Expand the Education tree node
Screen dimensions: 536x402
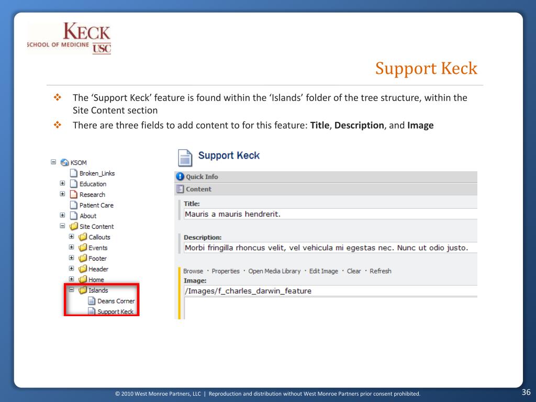[x=62, y=183]
